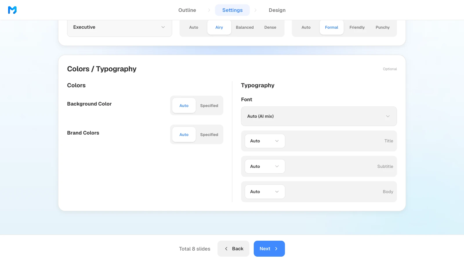Pick the Dense density option
Screen dimensions: 464x261
[x=270, y=27]
